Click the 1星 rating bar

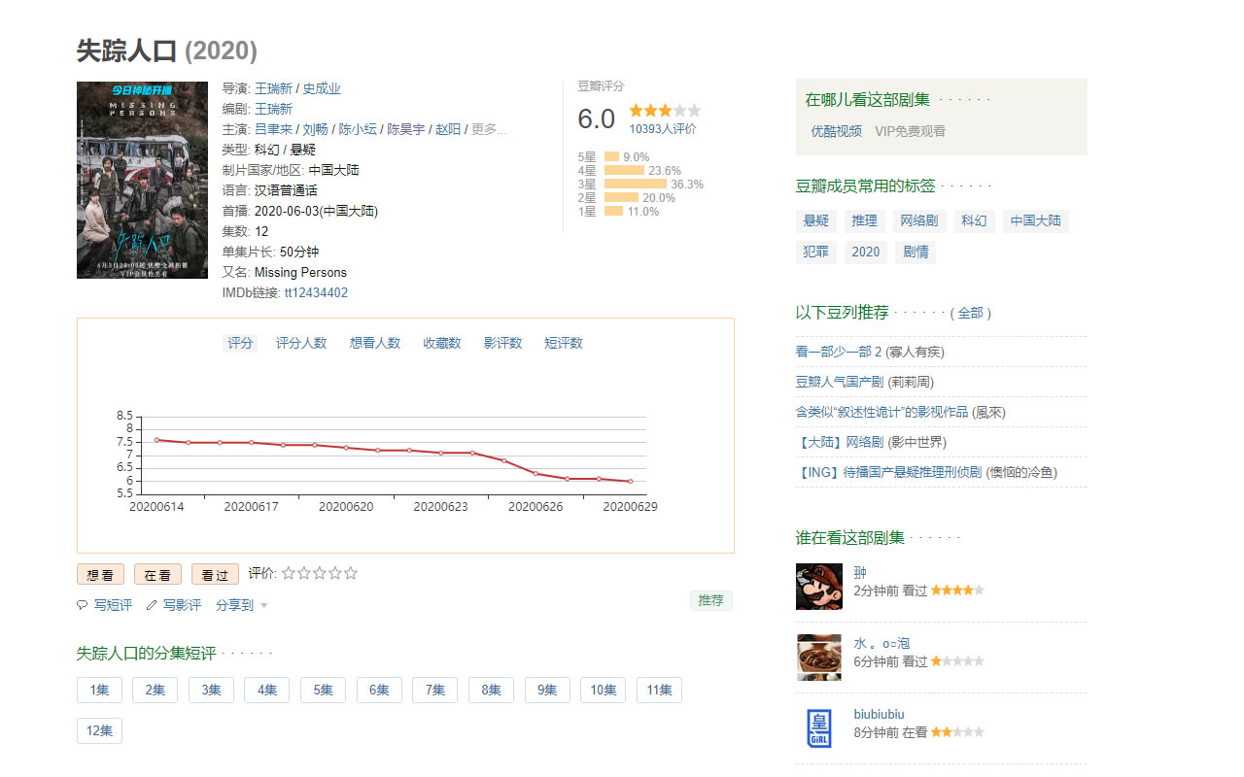(613, 211)
